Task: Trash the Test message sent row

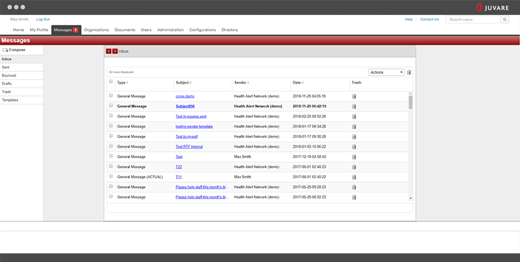Action: coord(354,117)
